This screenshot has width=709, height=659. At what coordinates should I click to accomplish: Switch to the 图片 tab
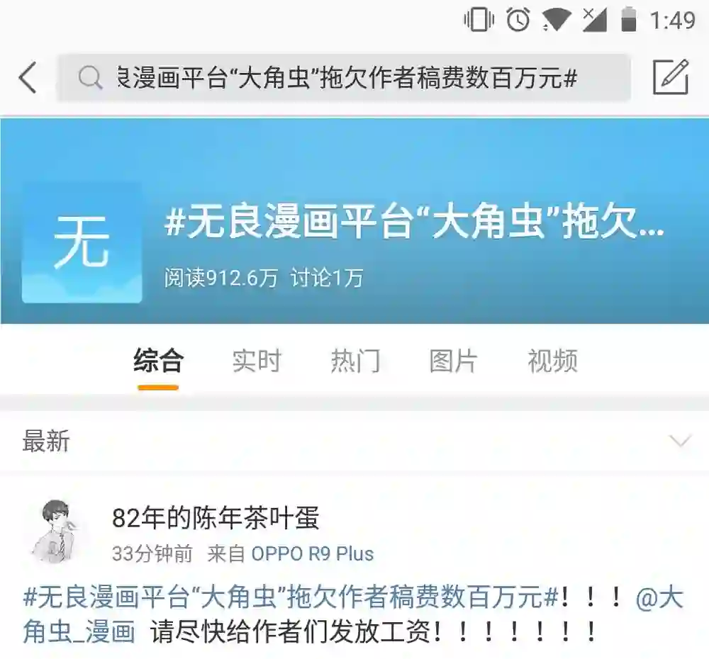(454, 361)
